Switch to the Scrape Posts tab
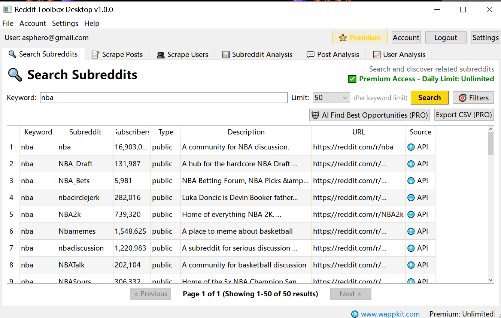This screenshot has height=318, width=501. click(x=117, y=54)
